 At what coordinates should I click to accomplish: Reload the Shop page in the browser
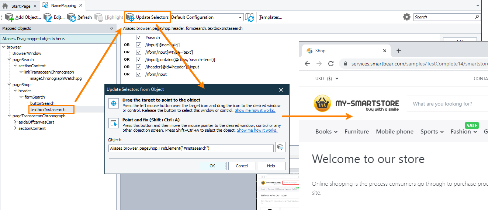click(331, 64)
